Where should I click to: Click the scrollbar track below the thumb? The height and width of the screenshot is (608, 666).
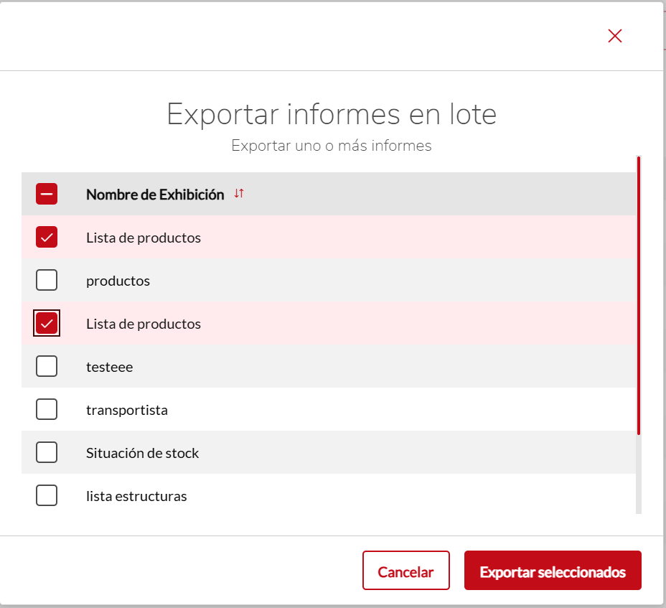point(639,474)
